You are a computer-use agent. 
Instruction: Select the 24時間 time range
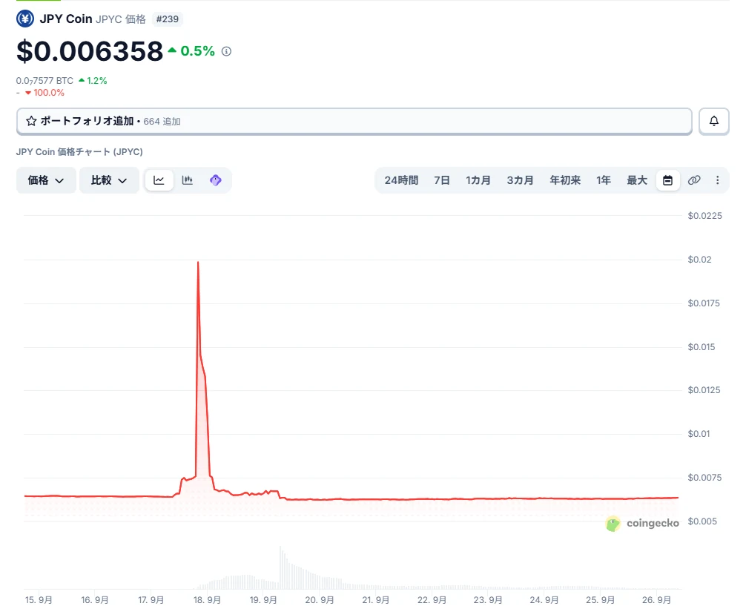tap(401, 180)
